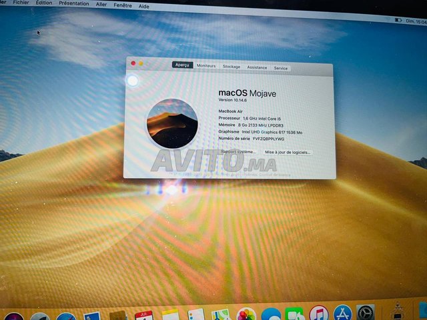
Task: Open the Fenêtre menu in menu bar
Action: point(122,5)
